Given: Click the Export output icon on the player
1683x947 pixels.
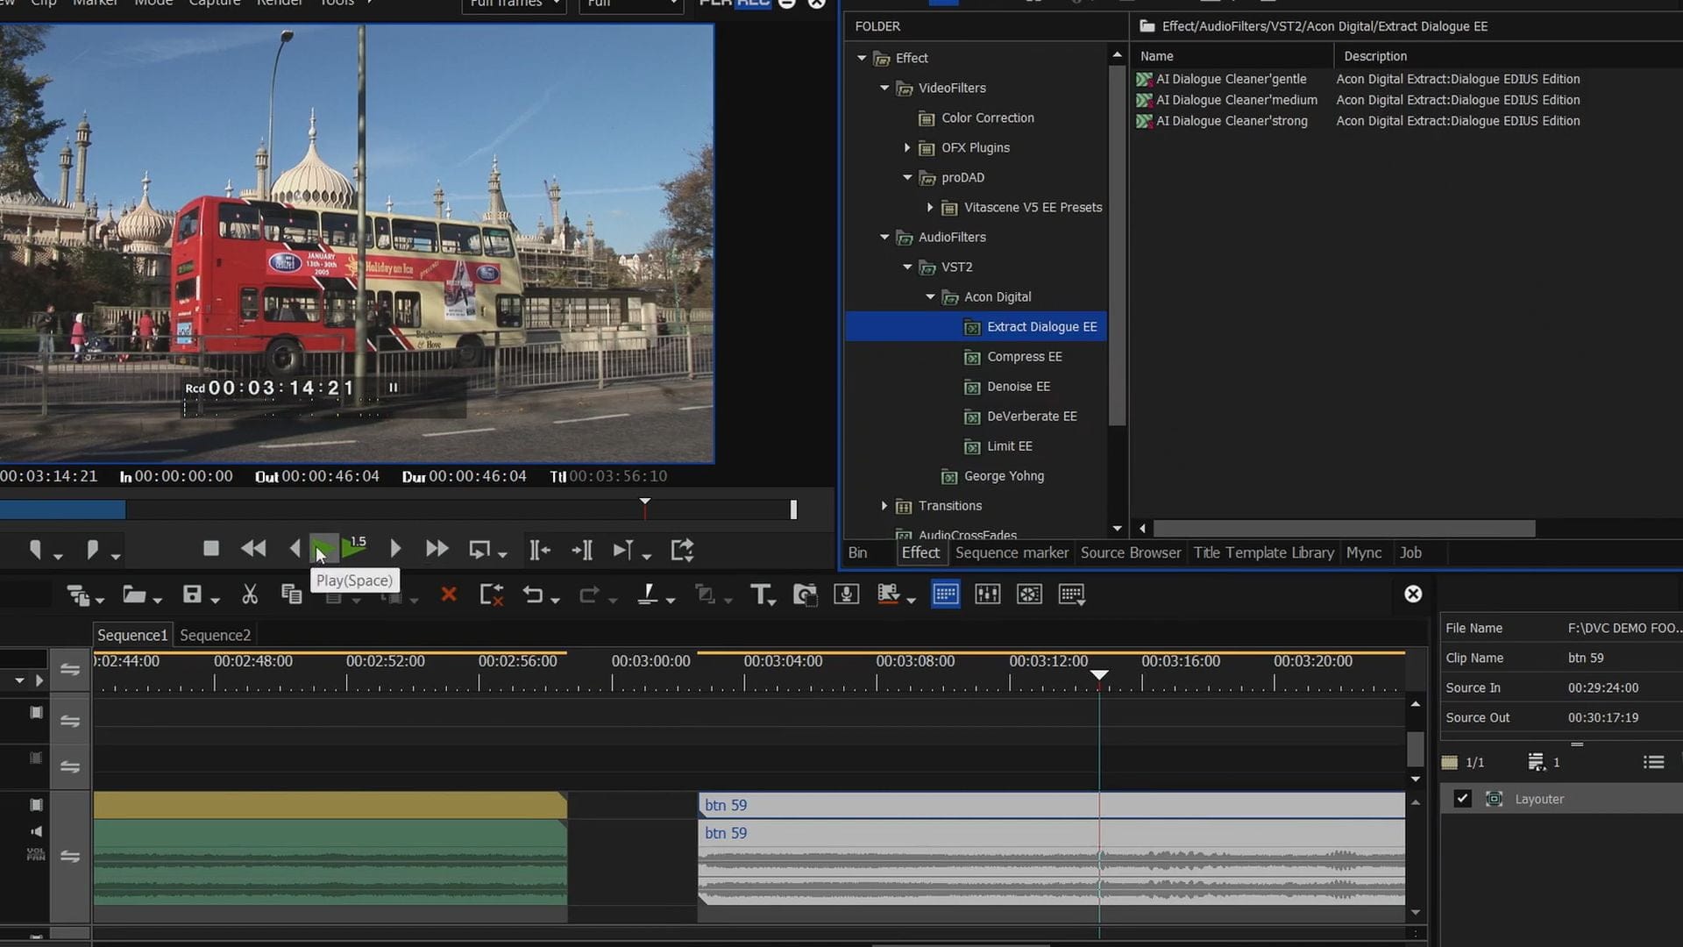Looking at the screenshot, I should pos(682,550).
